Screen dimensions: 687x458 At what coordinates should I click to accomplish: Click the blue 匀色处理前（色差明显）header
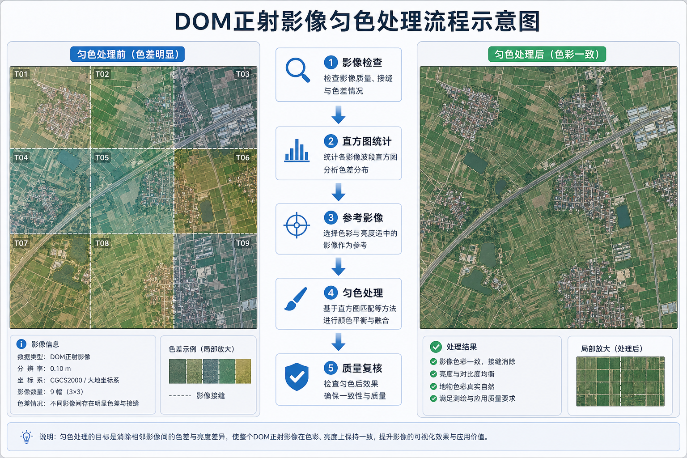click(127, 54)
